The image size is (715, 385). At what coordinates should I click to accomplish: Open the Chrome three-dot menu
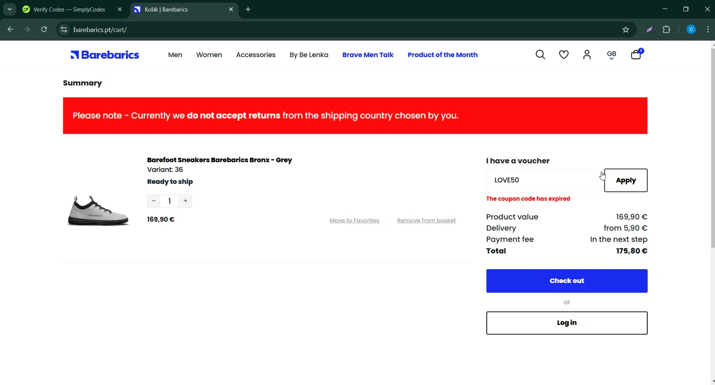click(x=708, y=30)
